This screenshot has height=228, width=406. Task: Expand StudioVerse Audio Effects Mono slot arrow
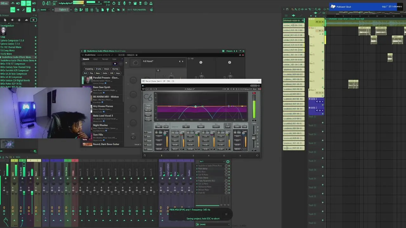tap(197, 166)
